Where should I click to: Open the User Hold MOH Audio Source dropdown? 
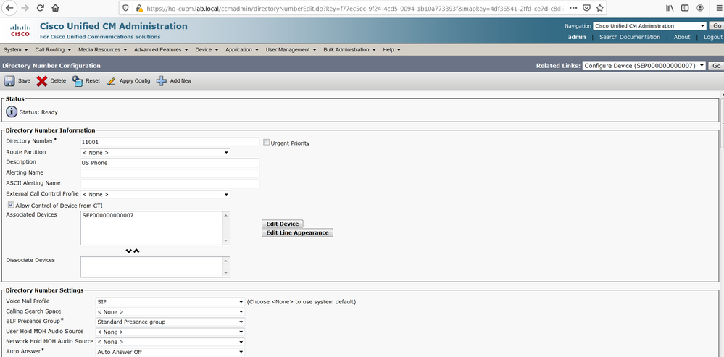[x=170, y=332]
